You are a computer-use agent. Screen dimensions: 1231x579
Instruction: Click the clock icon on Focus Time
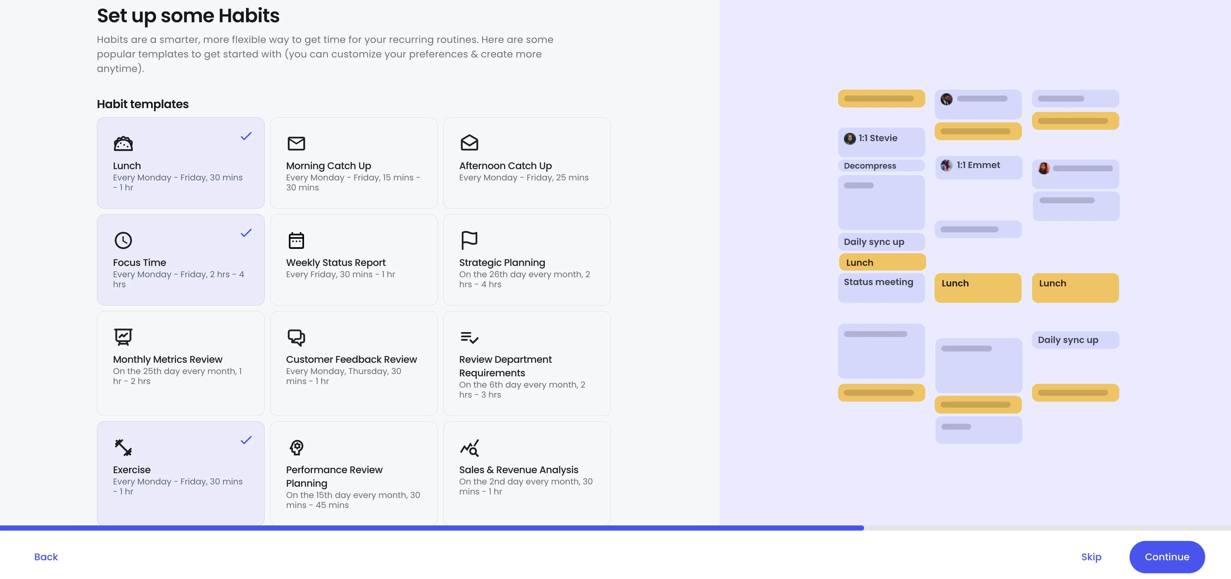click(x=123, y=240)
